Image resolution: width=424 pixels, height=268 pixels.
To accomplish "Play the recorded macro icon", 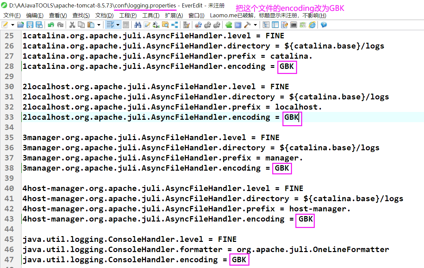I will tap(208, 25).
